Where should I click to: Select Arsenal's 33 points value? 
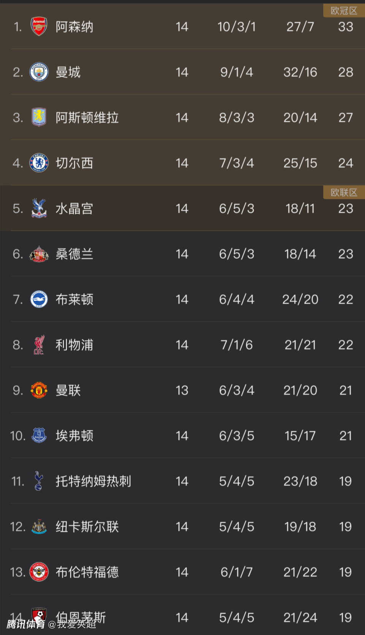[346, 27]
